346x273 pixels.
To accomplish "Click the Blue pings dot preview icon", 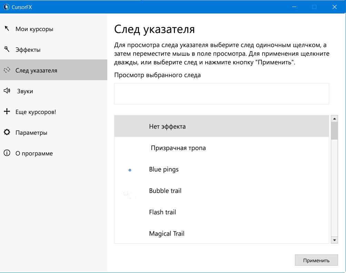I will click(x=130, y=170).
